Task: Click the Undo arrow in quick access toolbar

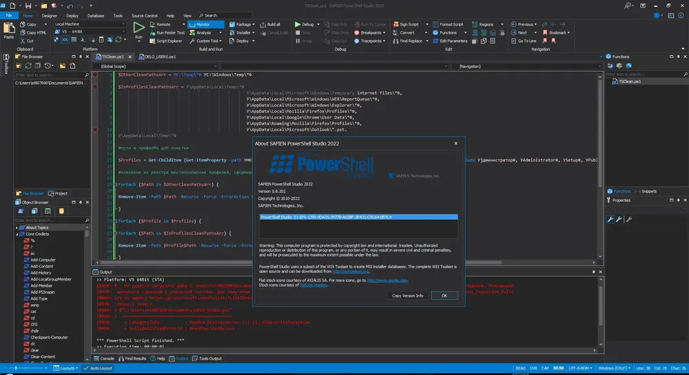Action: click(x=70, y=6)
